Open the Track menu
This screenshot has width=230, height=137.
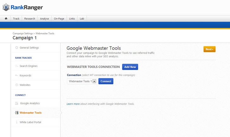(16, 19)
